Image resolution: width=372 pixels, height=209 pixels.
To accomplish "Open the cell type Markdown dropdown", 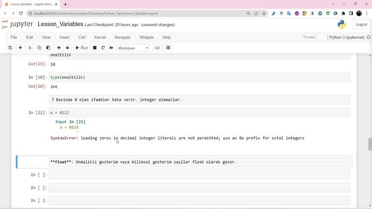I will [x=133, y=48].
